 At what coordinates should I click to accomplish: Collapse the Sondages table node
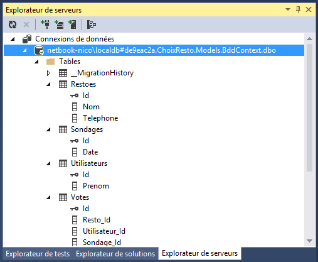click(x=48, y=129)
